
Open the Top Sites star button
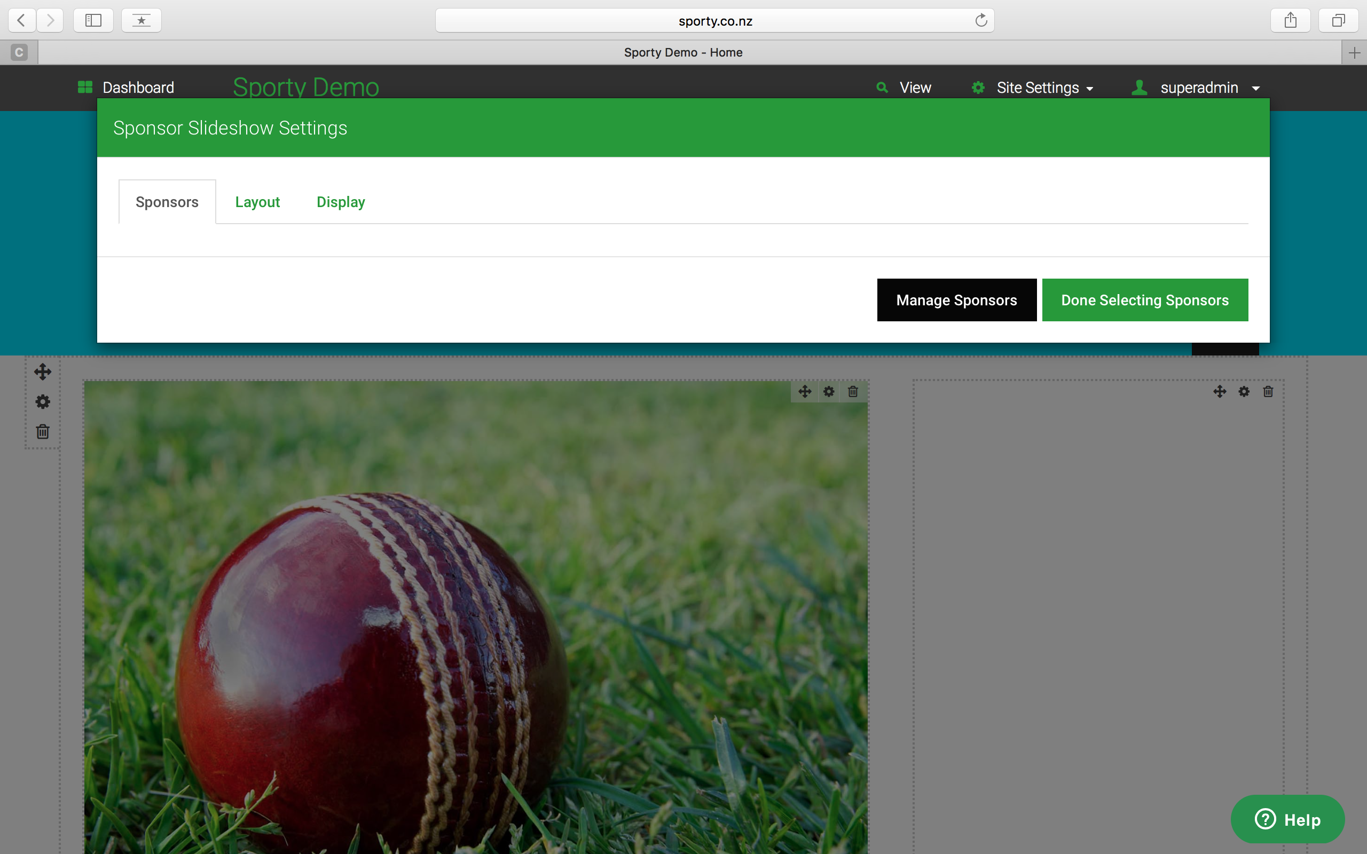[141, 20]
